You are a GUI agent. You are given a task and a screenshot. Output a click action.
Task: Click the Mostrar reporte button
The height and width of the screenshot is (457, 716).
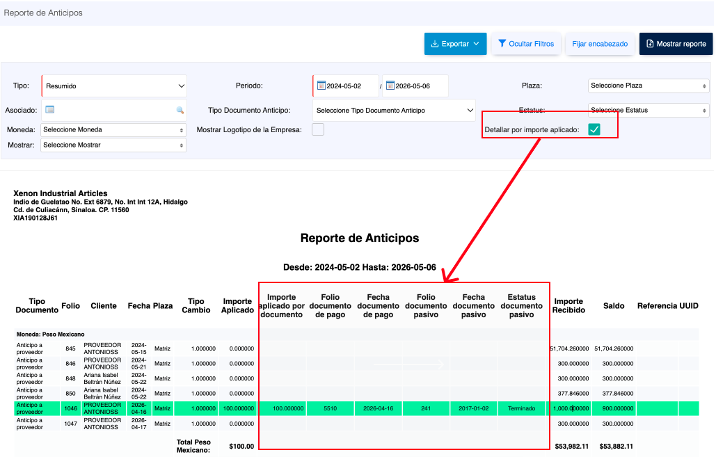pos(676,44)
